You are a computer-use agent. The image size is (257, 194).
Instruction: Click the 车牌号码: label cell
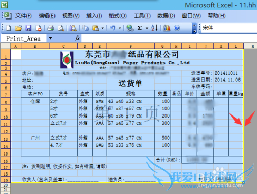(201, 87)
